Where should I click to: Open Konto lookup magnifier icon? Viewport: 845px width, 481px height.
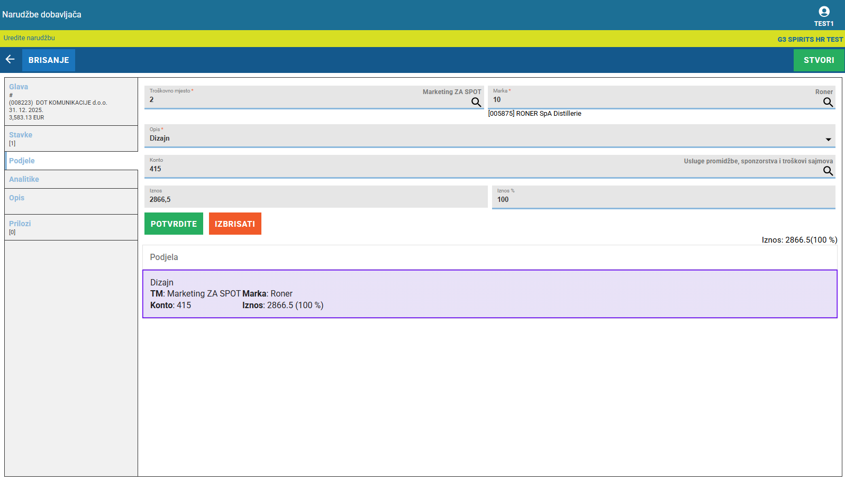(828, 171)
